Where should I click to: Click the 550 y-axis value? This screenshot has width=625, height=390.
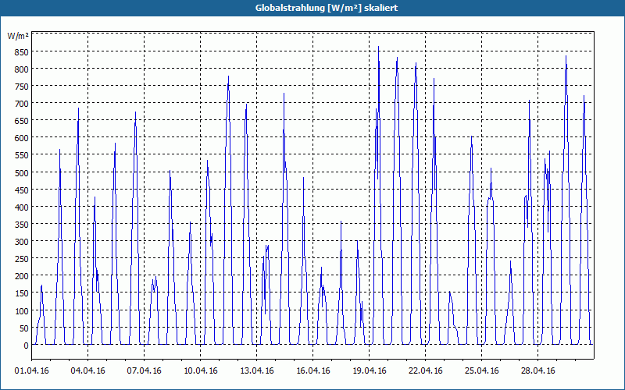[x=23, y=156]
